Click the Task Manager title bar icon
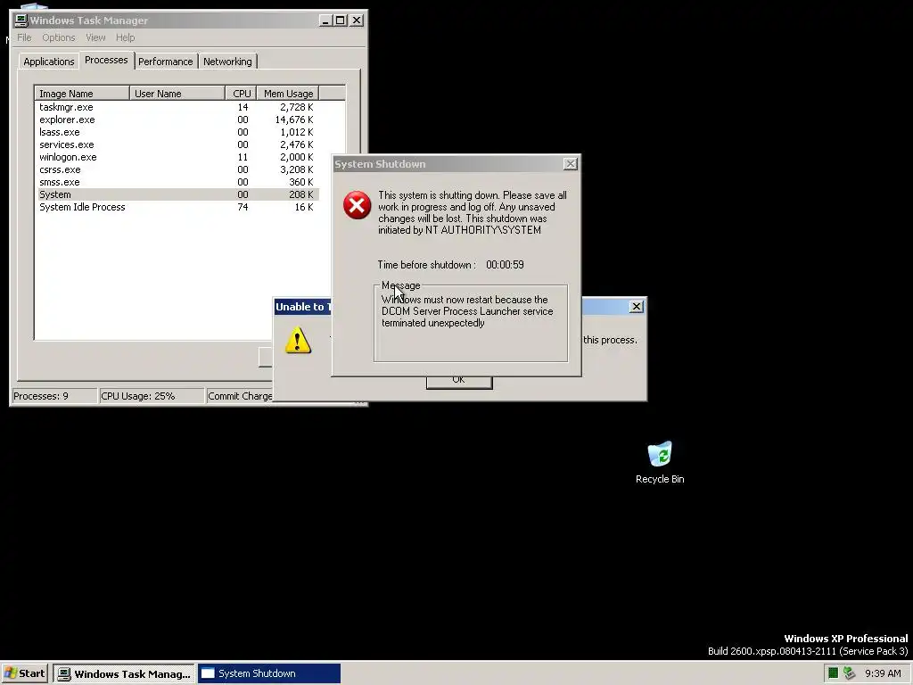The width and height of the screenshot is (913, 685). tap(21, 21)
